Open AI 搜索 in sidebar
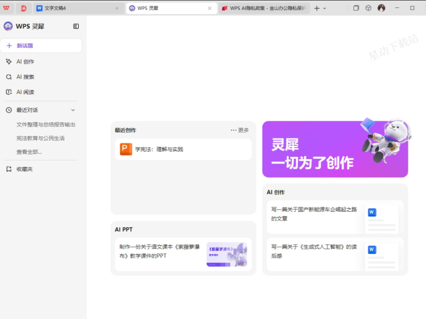The image size is (426, 319). click(41, 77)
